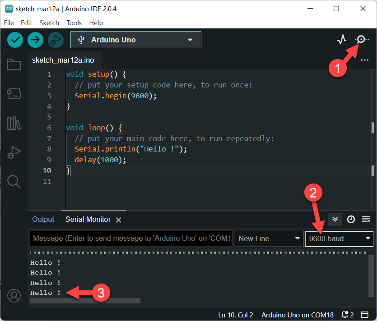Click the editor tab three-dots menu
This screenshot has width=377, height=321.
pyautogui.click(x=364, y=60)
